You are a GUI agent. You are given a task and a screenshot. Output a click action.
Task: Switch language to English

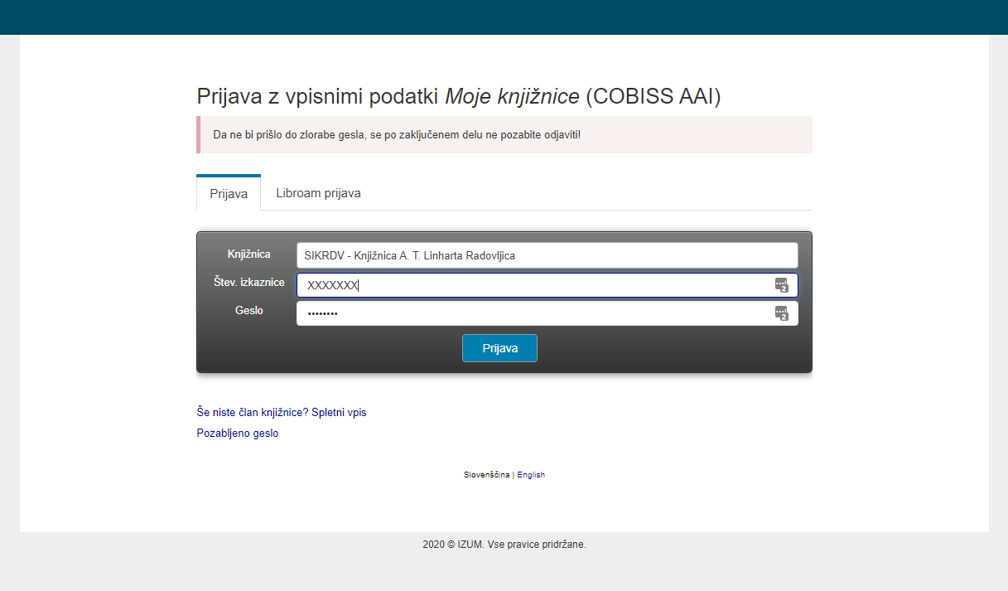531,475
